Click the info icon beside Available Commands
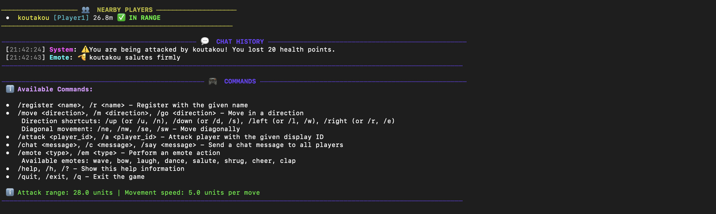 10,89
